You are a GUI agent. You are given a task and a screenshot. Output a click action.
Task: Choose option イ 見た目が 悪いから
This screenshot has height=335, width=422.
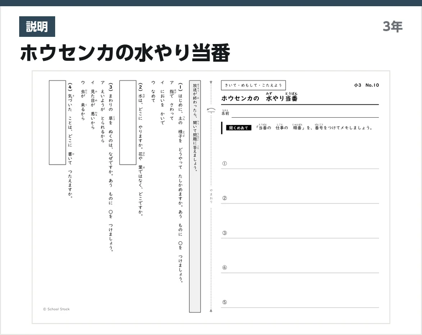tap(93, 105)
